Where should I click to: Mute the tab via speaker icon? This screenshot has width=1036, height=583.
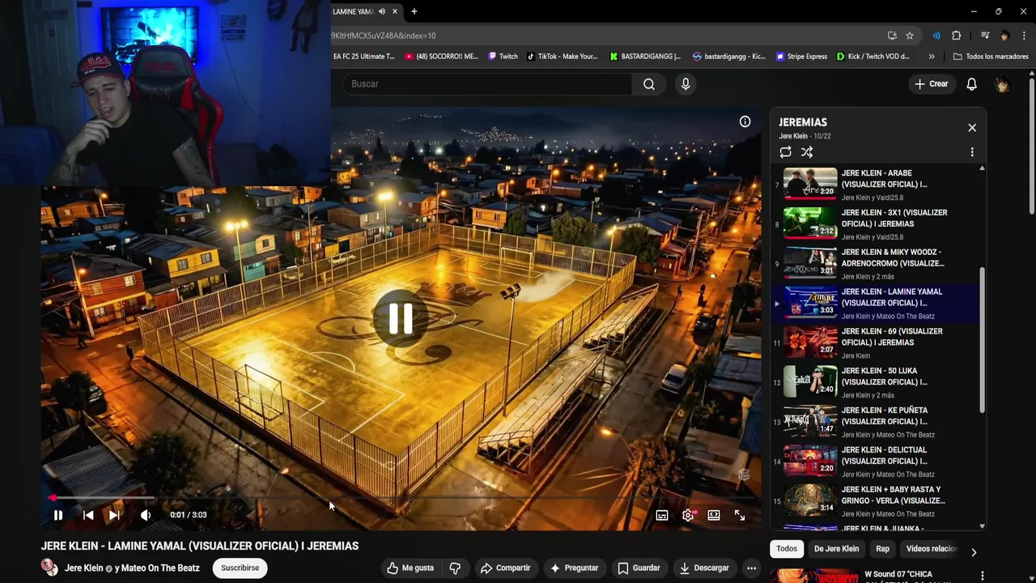click(x=381, y=11)
